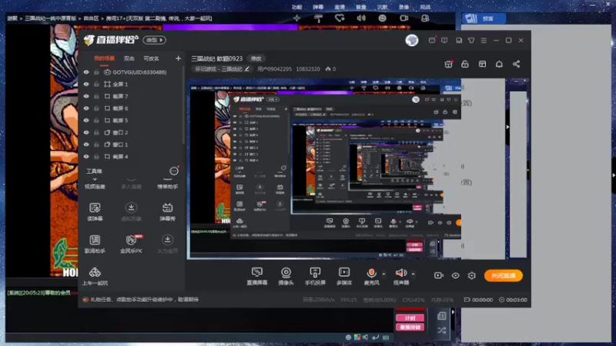Open the type pill dropdown next to logo
616x346 pixels.
155,40
